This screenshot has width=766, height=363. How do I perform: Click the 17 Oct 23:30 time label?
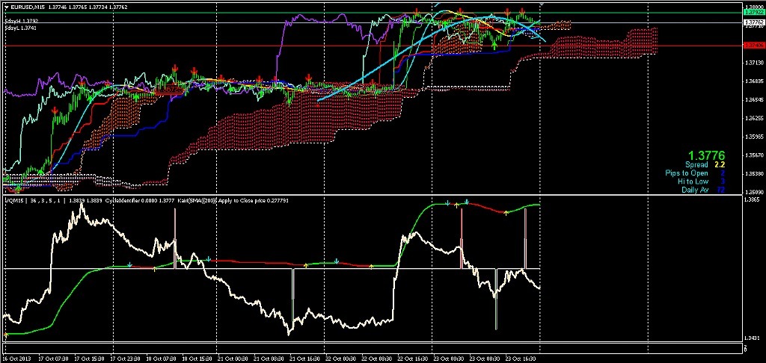tap(125, 359)
